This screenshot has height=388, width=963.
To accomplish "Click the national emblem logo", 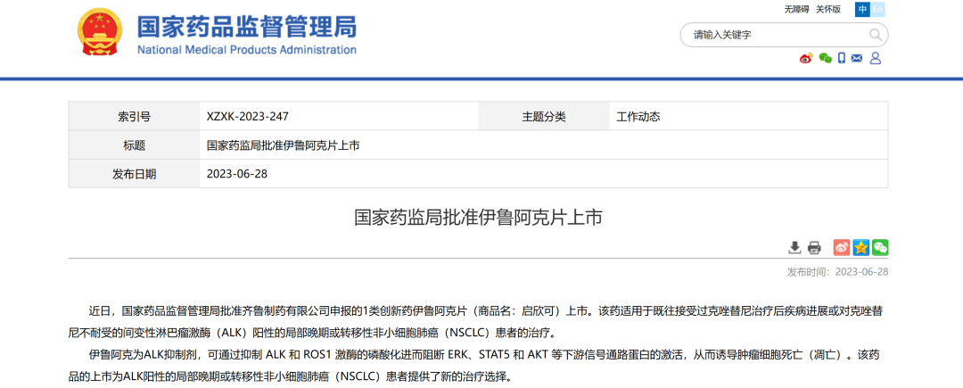I will [x=99, y=32].
